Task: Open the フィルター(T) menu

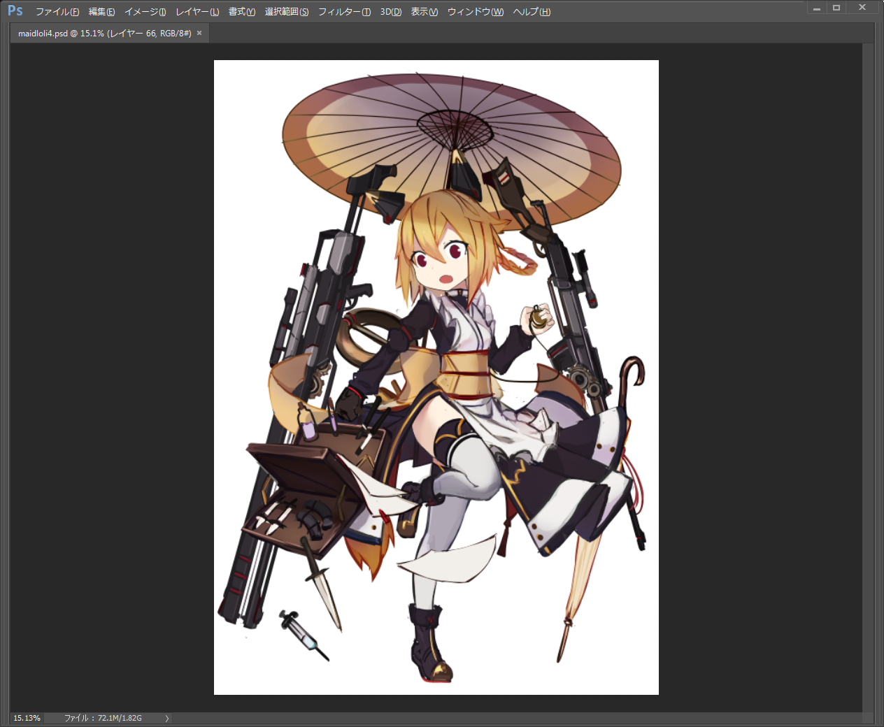Action: point(344,12)
